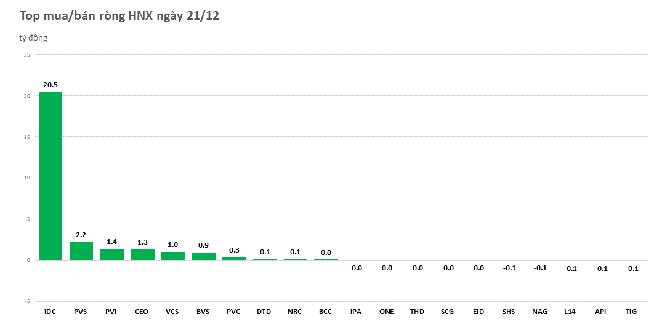This screenshot has height=330, width=662.
Task: Select the ONE ticker axis label
Action: 387,312
